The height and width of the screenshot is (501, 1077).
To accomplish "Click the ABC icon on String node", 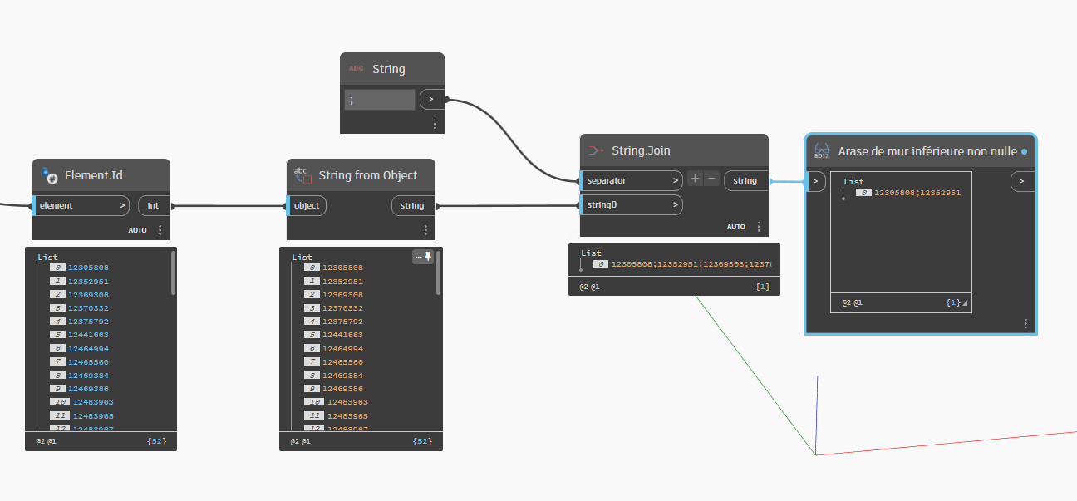I will (x=356, y=69).
